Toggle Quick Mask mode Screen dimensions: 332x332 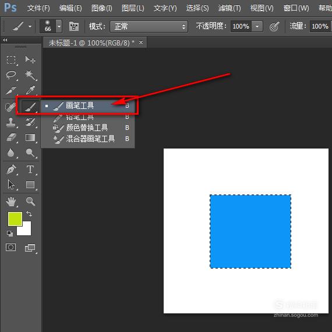point(11,247)
